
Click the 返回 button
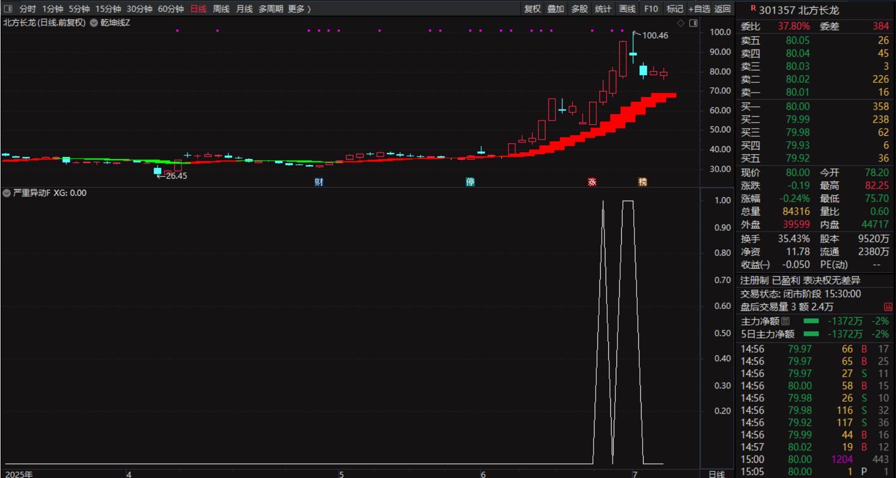coord(722,9)
